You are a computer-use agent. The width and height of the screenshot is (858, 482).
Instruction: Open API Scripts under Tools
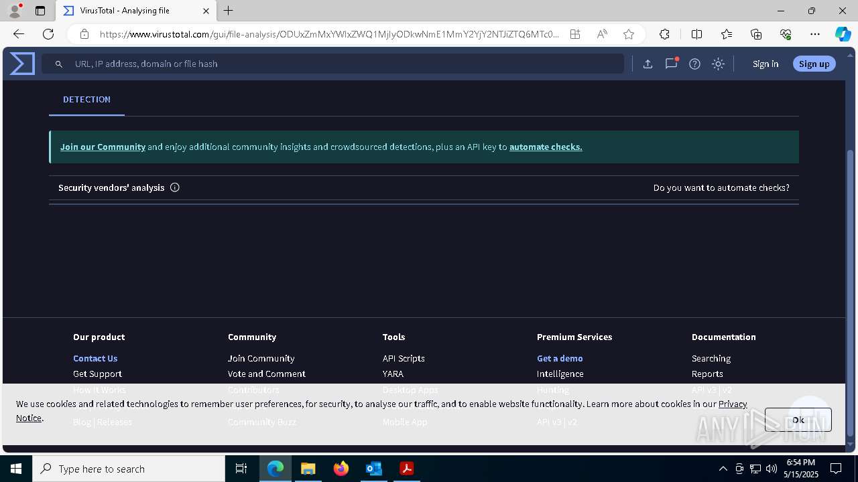click(404, 358)
